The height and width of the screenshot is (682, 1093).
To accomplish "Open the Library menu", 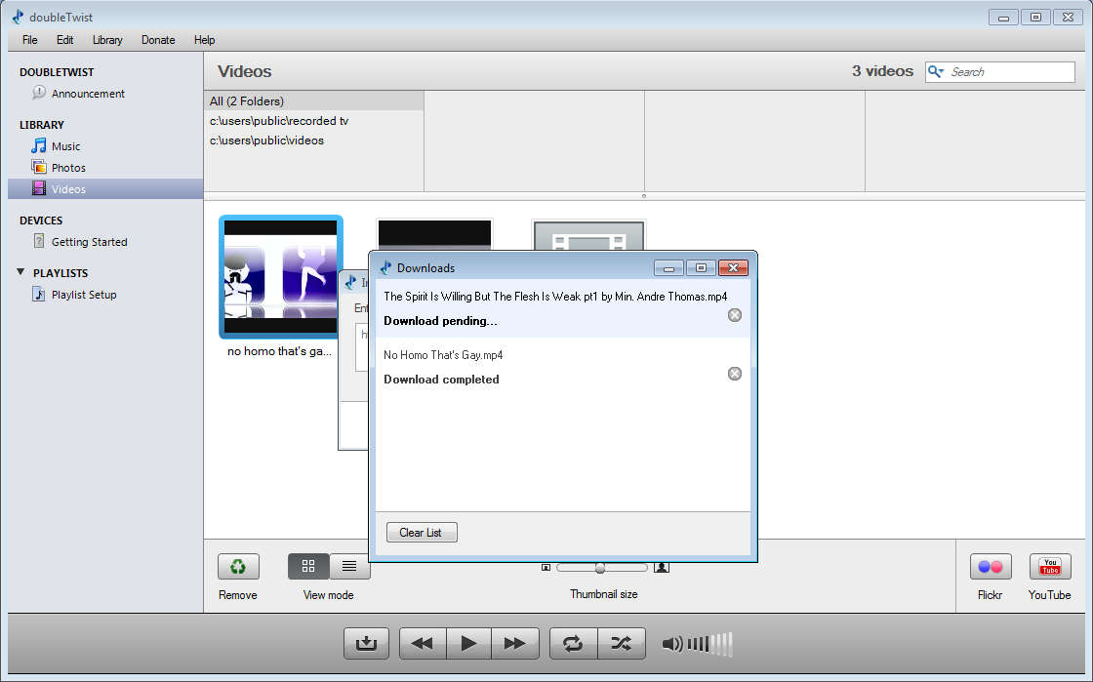I will tap(107, 40).
